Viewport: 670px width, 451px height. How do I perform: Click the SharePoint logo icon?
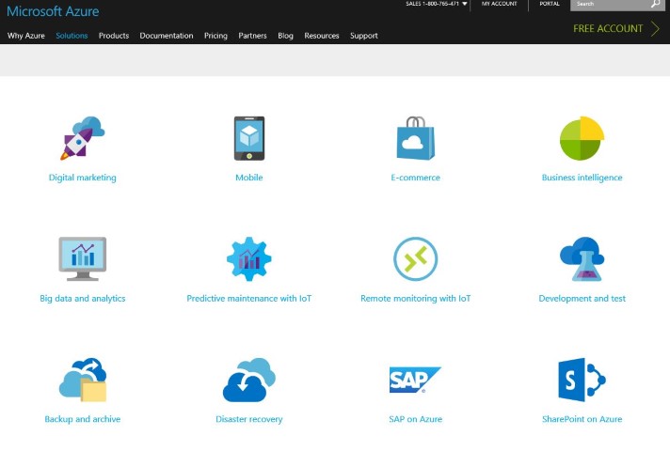[x=582, y=380]
